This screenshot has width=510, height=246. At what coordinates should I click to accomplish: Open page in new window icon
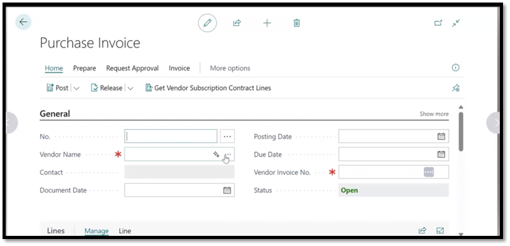[x=438, y=23]
